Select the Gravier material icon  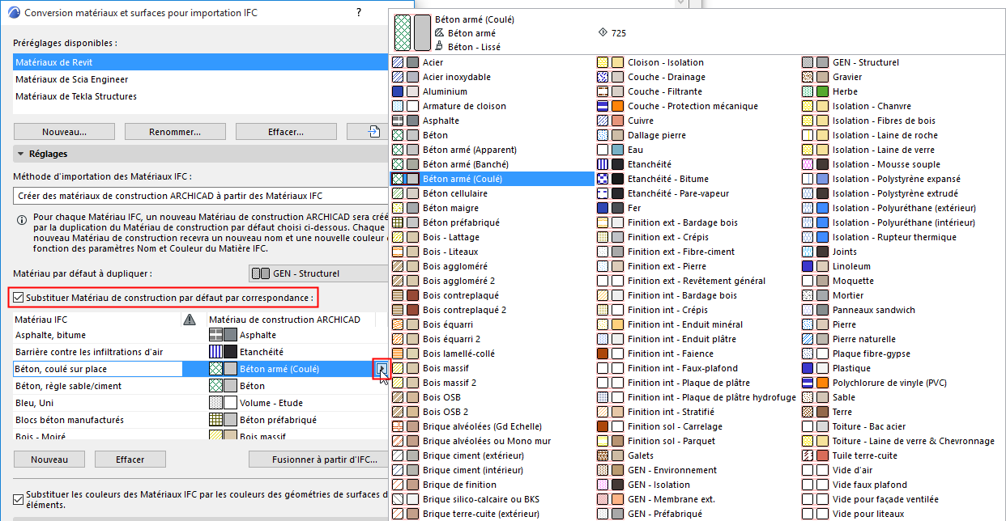pyautogui.click(x=807, y=76)
